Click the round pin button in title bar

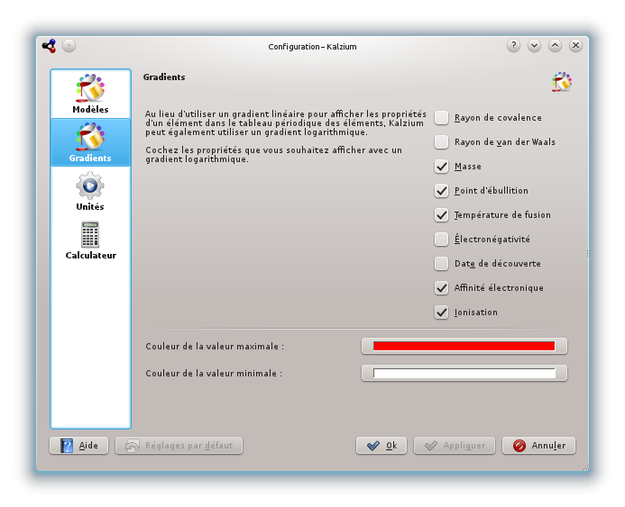[x=69, y=45]
